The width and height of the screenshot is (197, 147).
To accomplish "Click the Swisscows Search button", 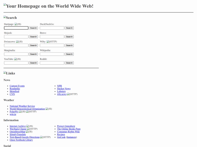I will pos(33,45).
